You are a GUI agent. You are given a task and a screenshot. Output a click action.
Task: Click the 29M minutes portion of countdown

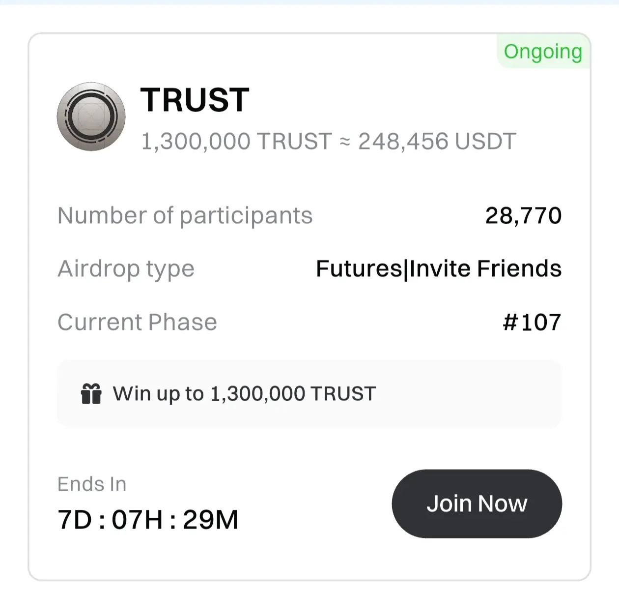click(x=210, y=520)
